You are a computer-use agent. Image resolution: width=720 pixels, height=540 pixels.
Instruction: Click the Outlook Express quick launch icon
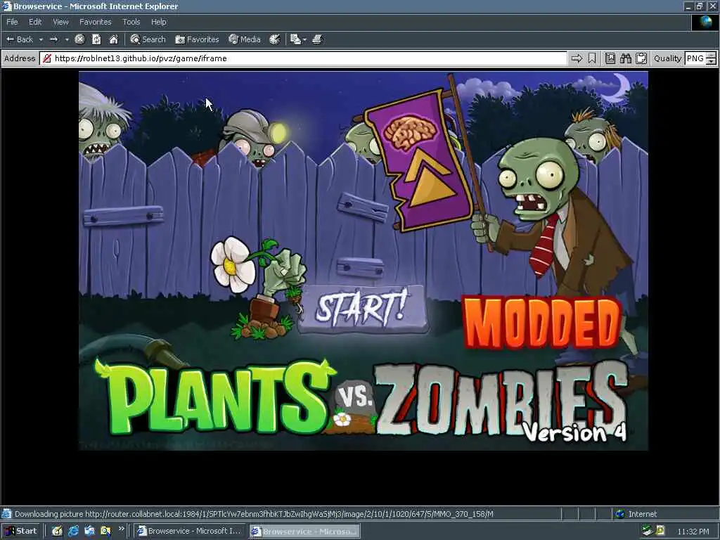89,531
